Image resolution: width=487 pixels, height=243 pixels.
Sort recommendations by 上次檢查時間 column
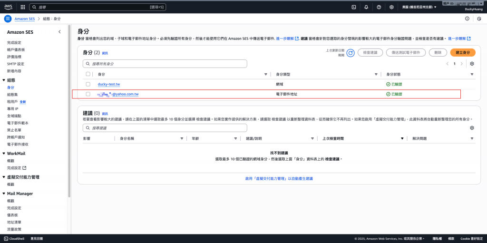coord(402,138)
